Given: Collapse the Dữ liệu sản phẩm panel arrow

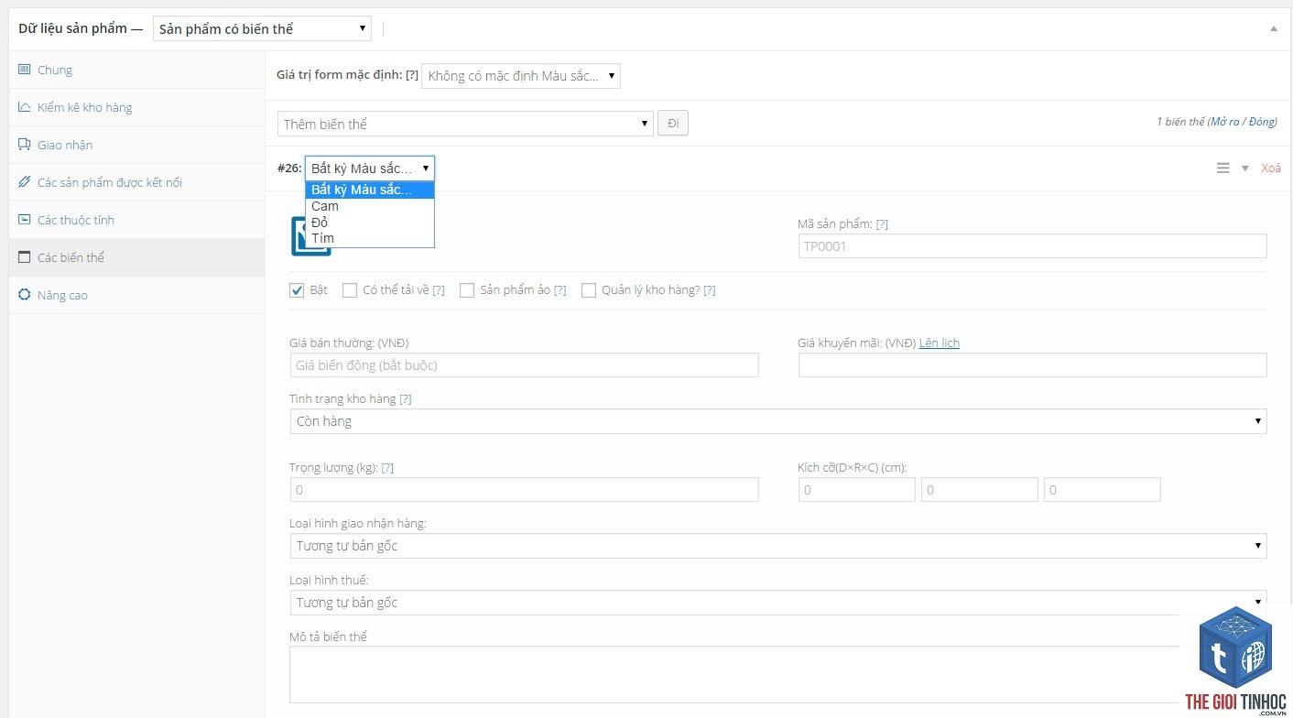Looking at the screenshot, I should coord(1273,28).
